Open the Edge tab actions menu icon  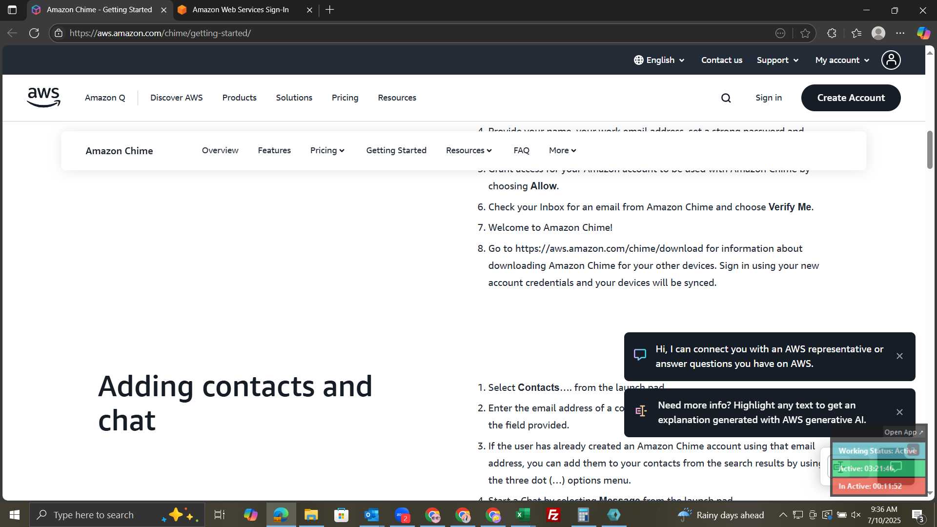pyautogui.click(x=12, y=10)
